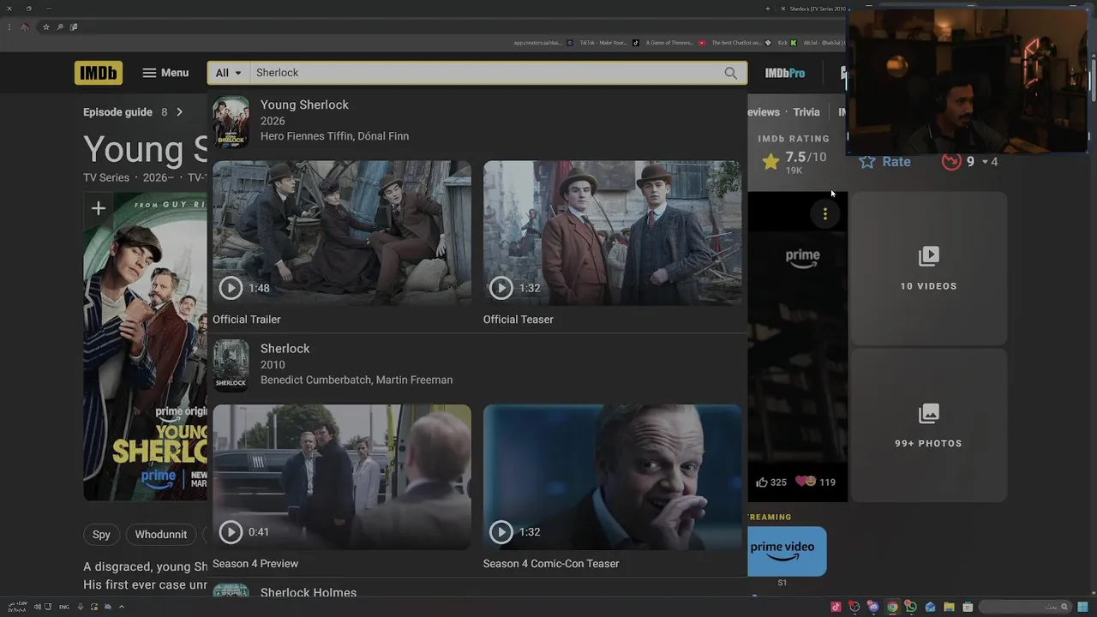Open the hamburger Menu
1097x617 pixels.
click(x=165, y=73)
